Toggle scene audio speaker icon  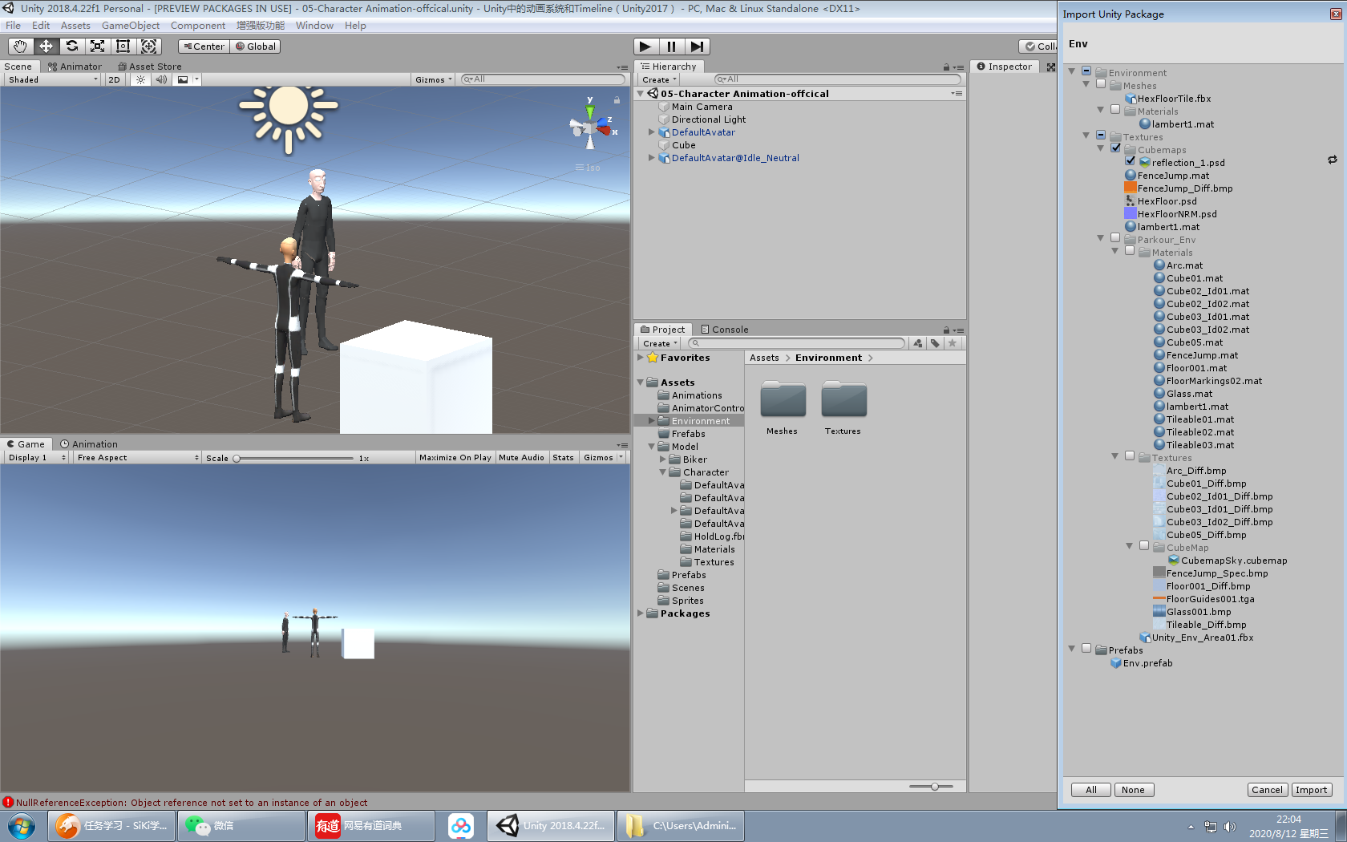point(161,79)
